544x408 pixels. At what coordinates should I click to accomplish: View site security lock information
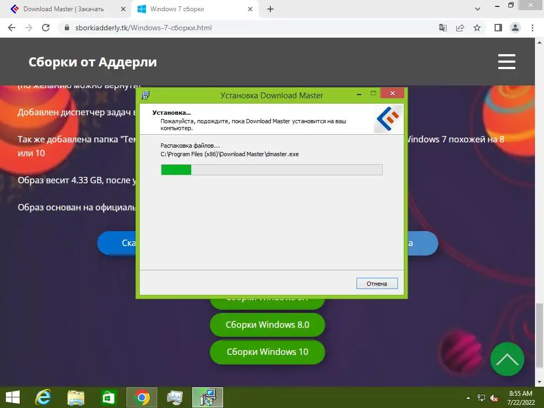67,28
